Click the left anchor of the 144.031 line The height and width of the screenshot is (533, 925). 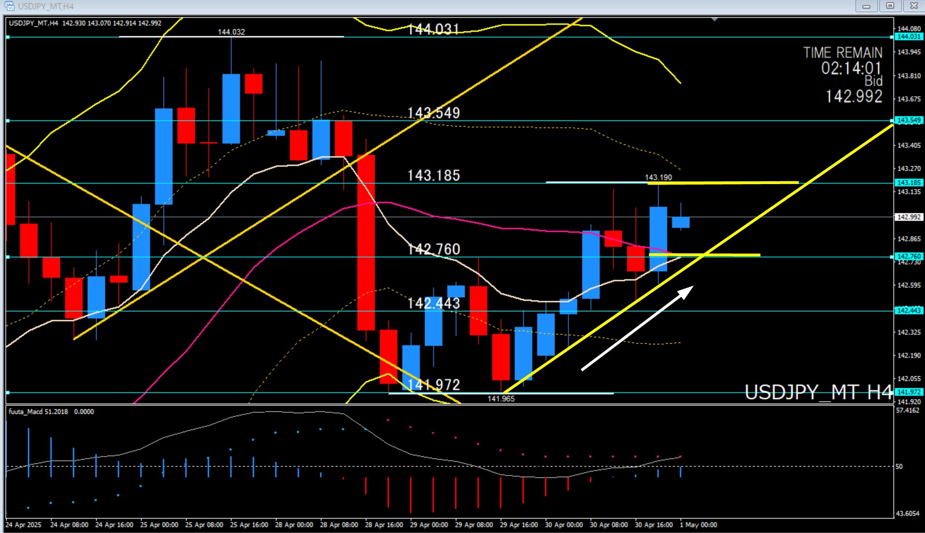(x=8, y=37)
